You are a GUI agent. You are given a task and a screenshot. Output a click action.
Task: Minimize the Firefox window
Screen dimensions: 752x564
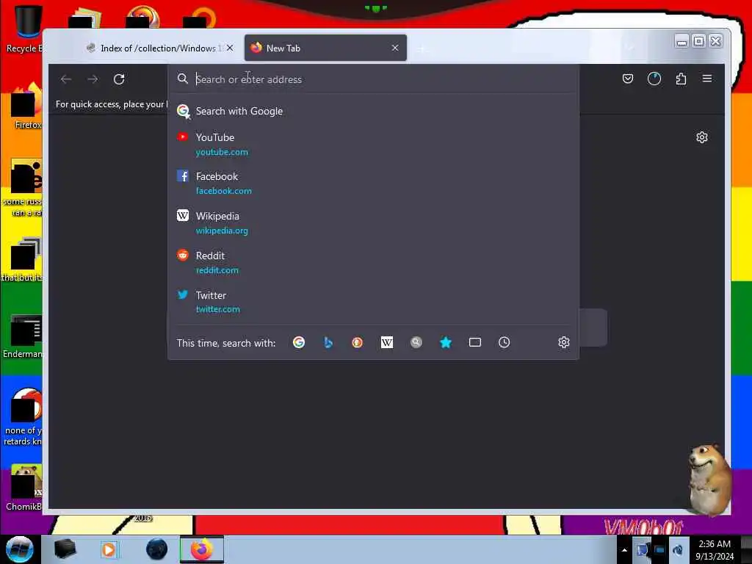click(x=681, y=41)
